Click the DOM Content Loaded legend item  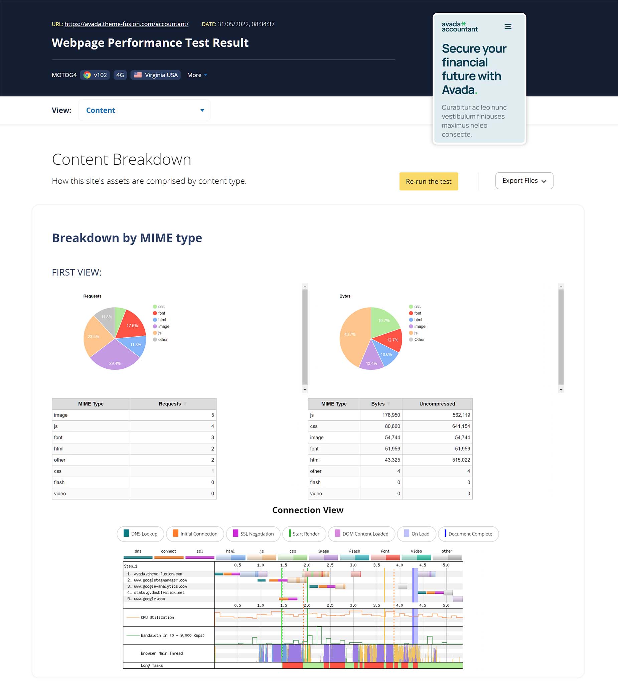point(361,533)
